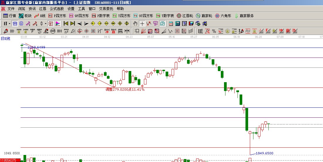Click the calculator icon in toolbar
This screenshot has height=162, width=323.
pos(178,23)
